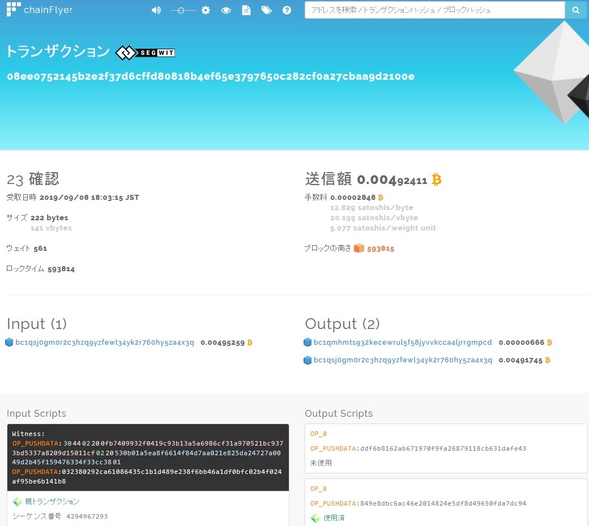This screenshot has height=526, width=589.
Task: Open the 親トランザクション parent transaction link
Action: [52, 502]
